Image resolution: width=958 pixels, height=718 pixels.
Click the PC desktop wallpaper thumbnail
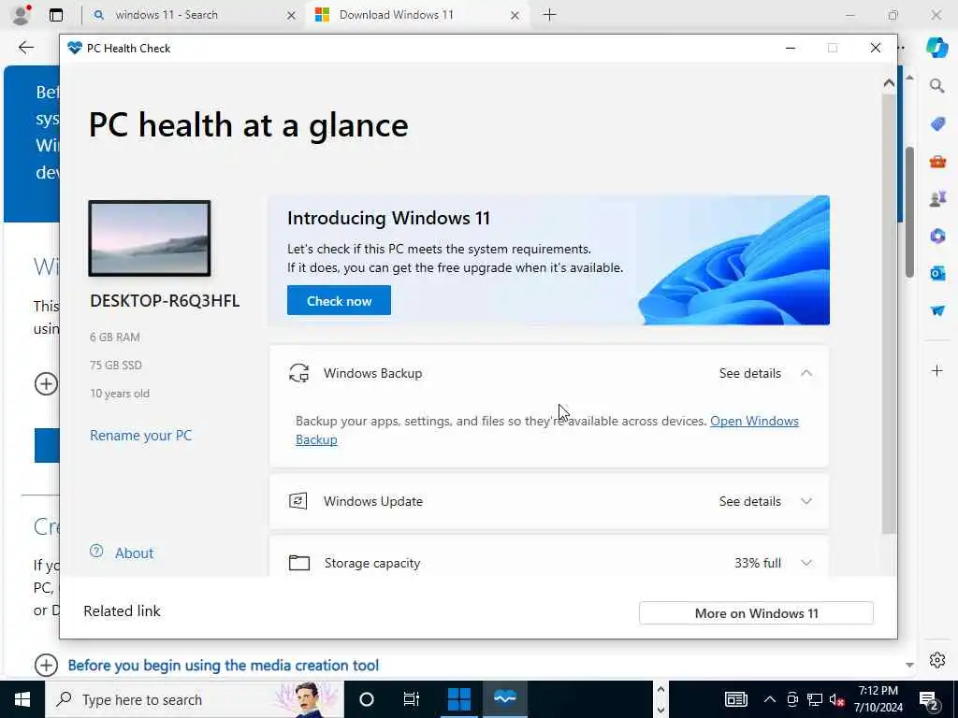[x=150, y=238]
